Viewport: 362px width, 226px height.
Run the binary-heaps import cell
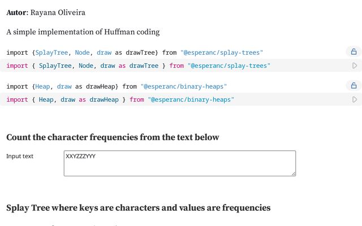click(x=355, y=99)
